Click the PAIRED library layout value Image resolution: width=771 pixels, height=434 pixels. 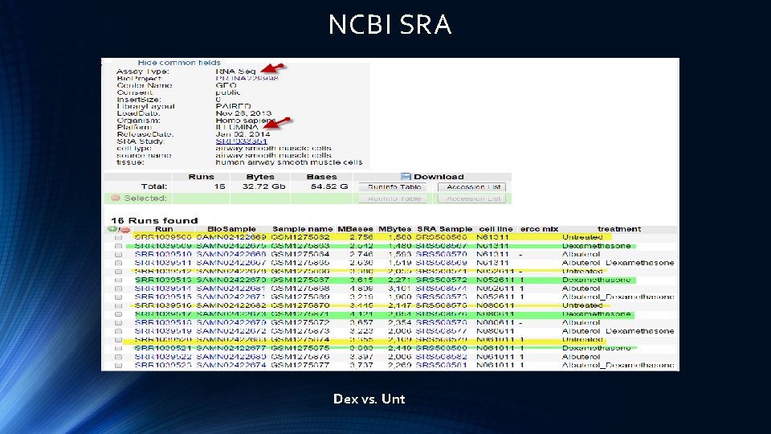tap(233, 106)
